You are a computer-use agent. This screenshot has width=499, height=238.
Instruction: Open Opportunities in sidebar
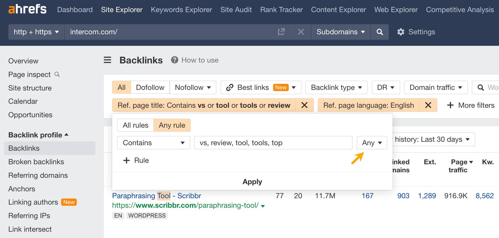(x=30, y=115)
